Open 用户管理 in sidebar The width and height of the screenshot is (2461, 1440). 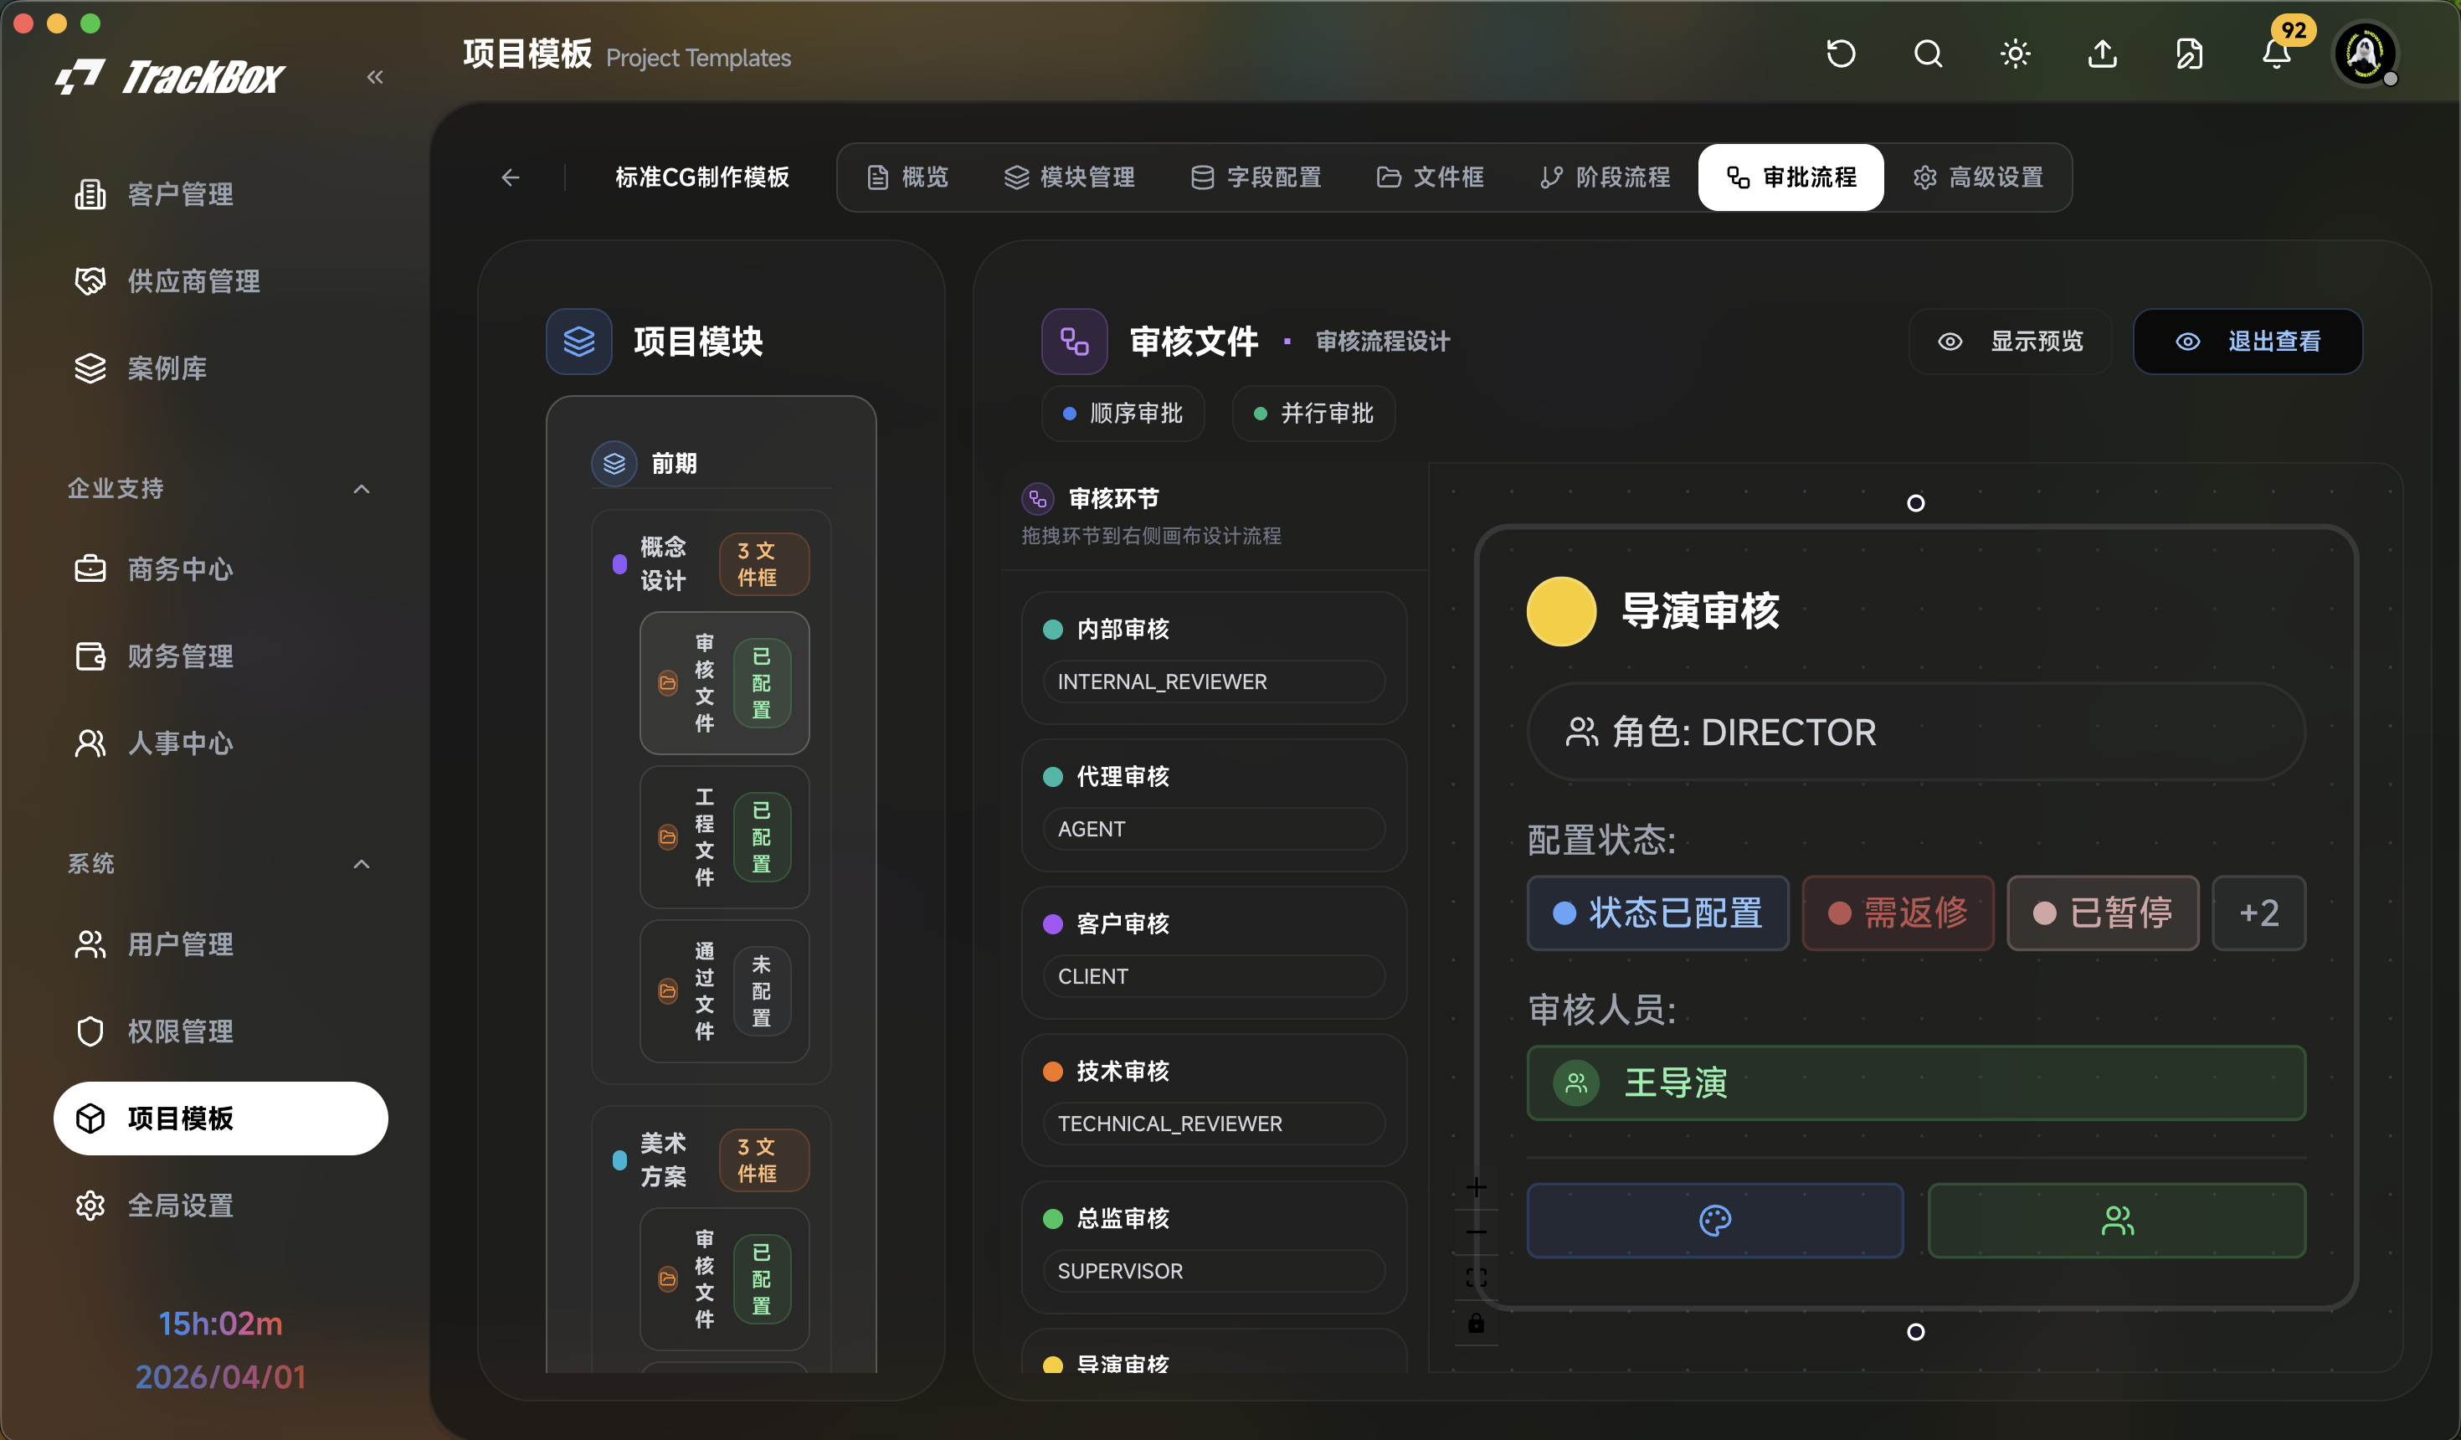tap(221, 944)
